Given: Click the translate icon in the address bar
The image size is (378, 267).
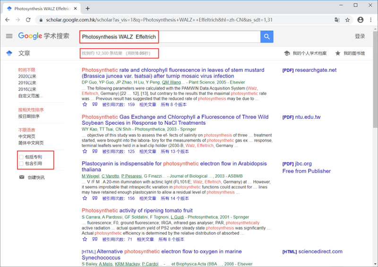Looking at the screenshot, I should pyautogui.click(x=337, y=20).
